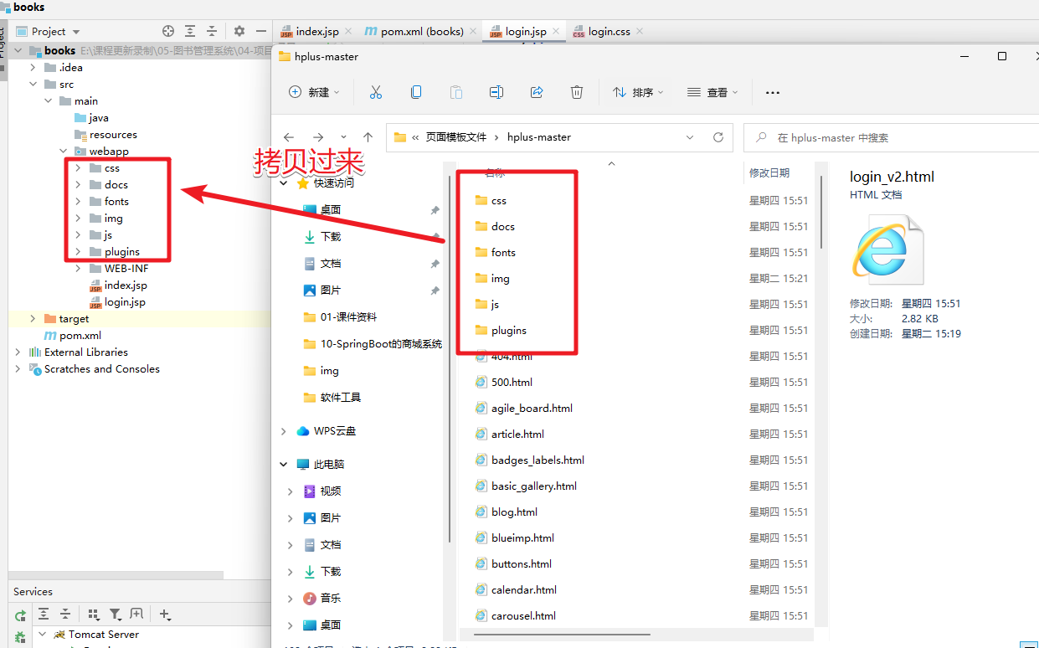
Task: Select calendar.html in Explorer file list
Action: click(524, 590)
